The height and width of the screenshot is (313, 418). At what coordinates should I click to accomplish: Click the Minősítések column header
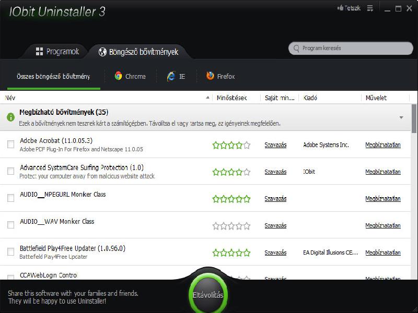(231, 98)
